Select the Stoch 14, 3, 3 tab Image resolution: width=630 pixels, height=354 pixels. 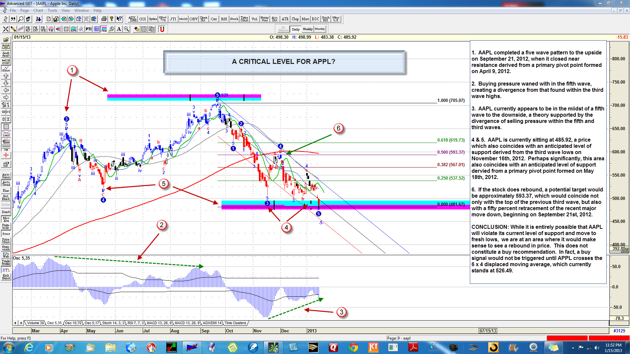(113, 323)
